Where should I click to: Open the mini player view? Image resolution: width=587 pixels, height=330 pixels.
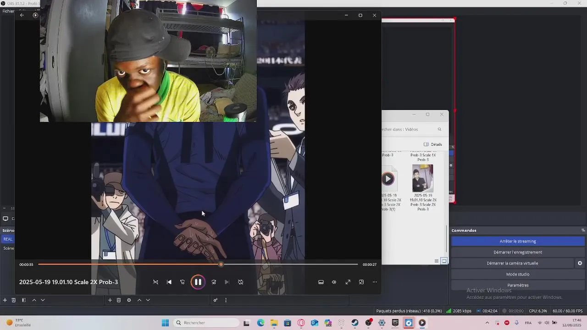point(361,282)
